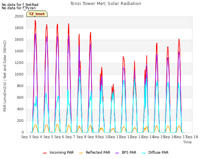Screen dimensions: 212x159
Task: Click the red Incoming PAR legend swatch
Action: coord(45,153)
